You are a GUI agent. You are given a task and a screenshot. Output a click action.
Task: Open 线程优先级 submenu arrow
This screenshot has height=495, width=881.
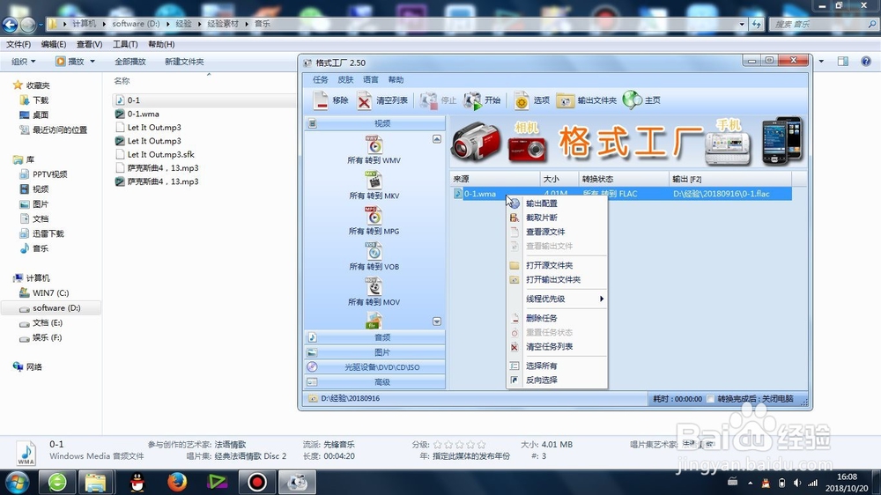[601, 299]
